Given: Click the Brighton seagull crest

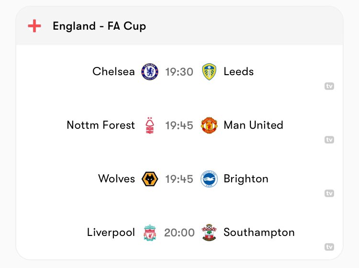Looking at the screenshot, I should 209,179.
